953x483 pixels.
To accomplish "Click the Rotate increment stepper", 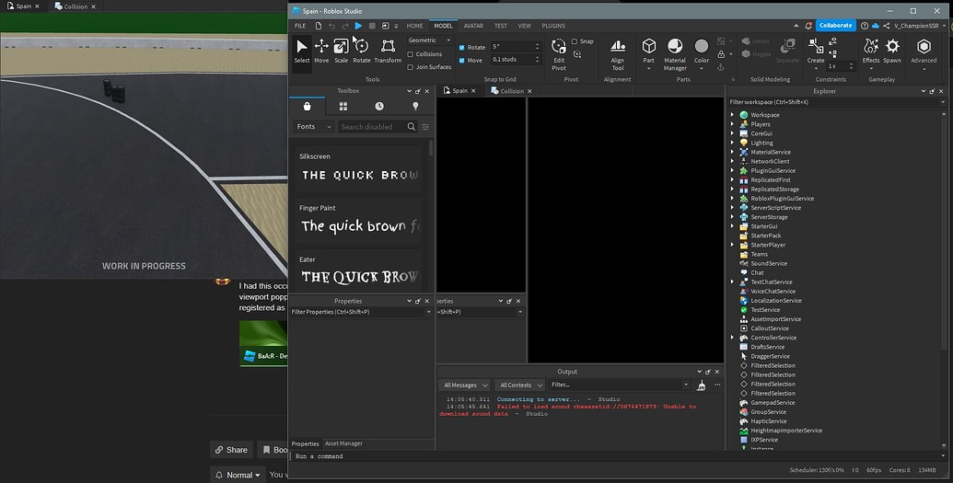I will point(538,47).
